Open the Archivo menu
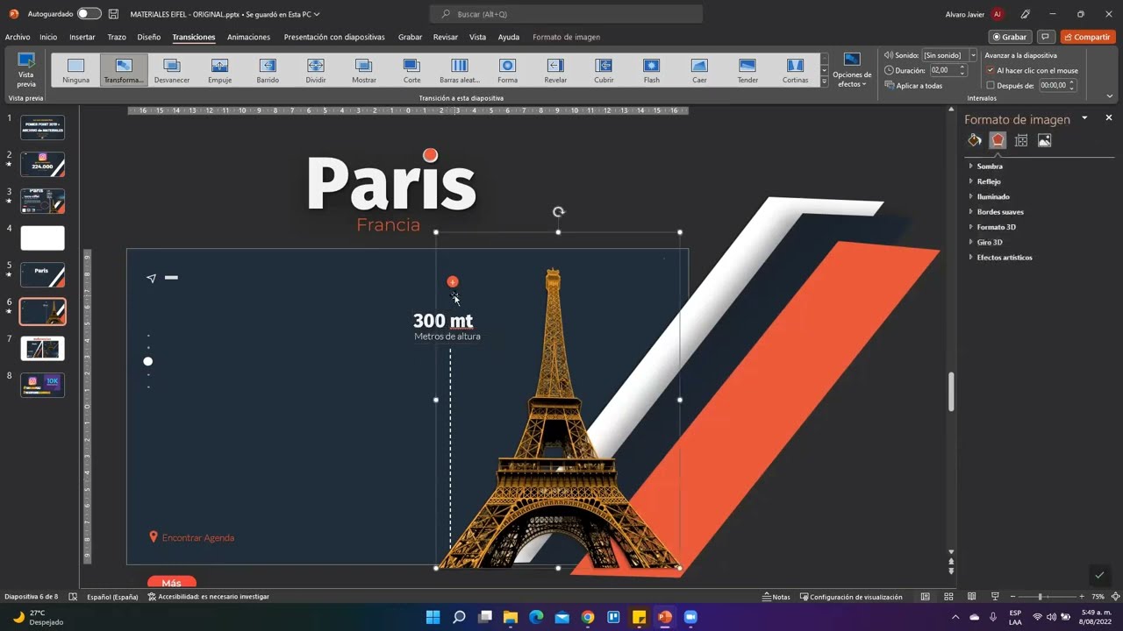This screenshot has height=631, width=1123. click(x=18, y=37)
